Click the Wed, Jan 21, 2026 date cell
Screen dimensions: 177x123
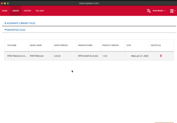[140, 56]
